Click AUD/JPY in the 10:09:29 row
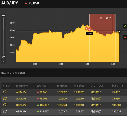The height and width of the screenshot is (116, 127). tap(21, 99)
